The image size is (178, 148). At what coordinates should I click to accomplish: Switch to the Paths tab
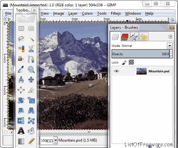(x=134, y=37)
